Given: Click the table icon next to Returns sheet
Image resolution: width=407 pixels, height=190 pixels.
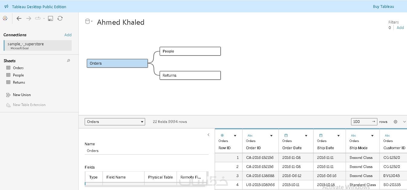Looking at the screenshot, I should point(8,82).
